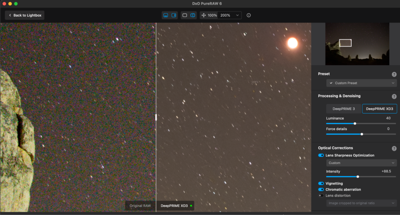Switch to single image view mode
Viewport: 400px width, 215px height.
pos(185,15)
